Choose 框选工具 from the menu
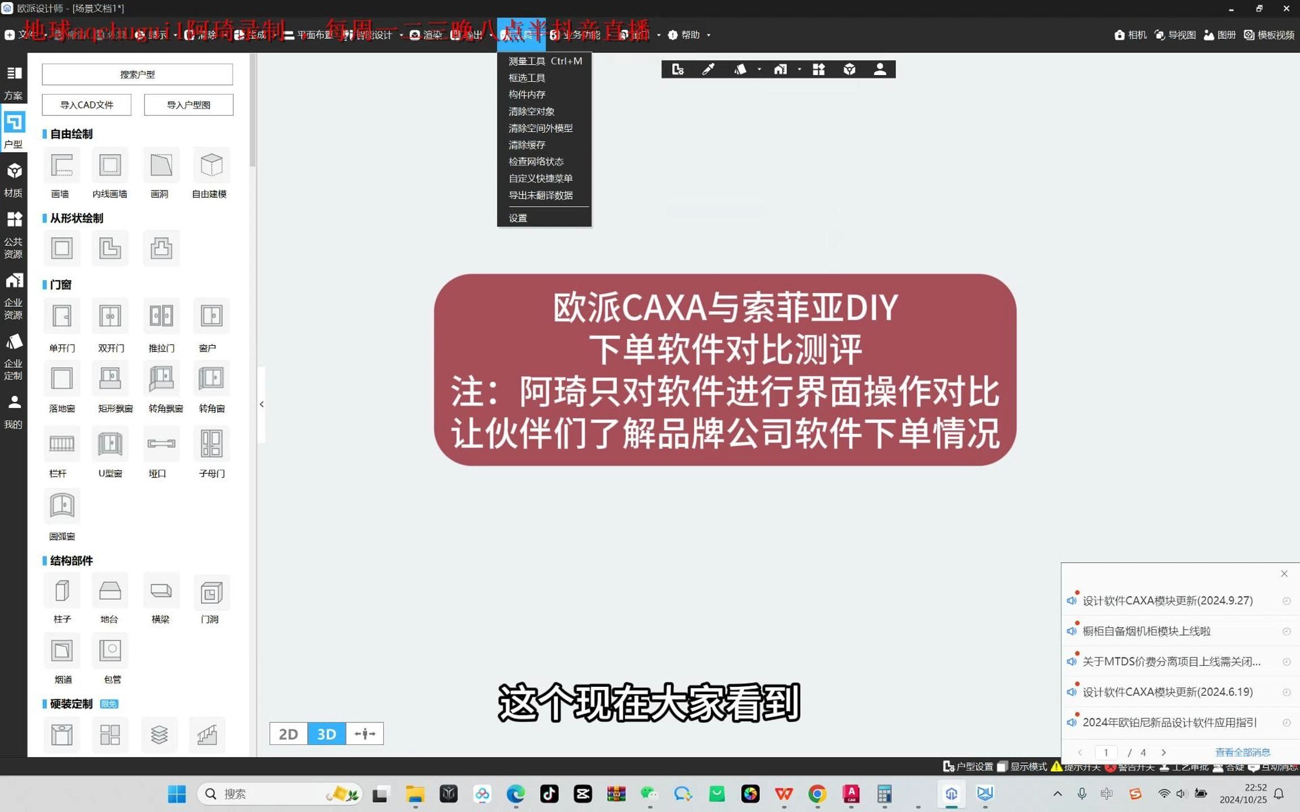The height and width of the screenshot is (812, 1300). click(x=544, y=78)
